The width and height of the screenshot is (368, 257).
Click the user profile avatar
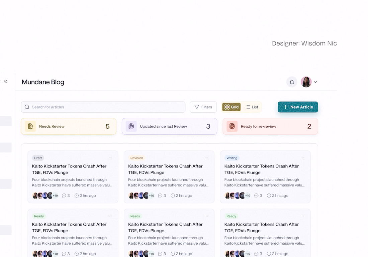coord(306,82)
